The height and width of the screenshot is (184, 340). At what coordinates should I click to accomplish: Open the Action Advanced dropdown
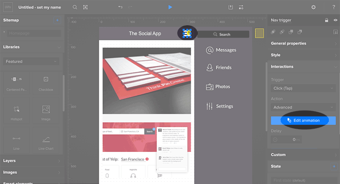point(303,107)
